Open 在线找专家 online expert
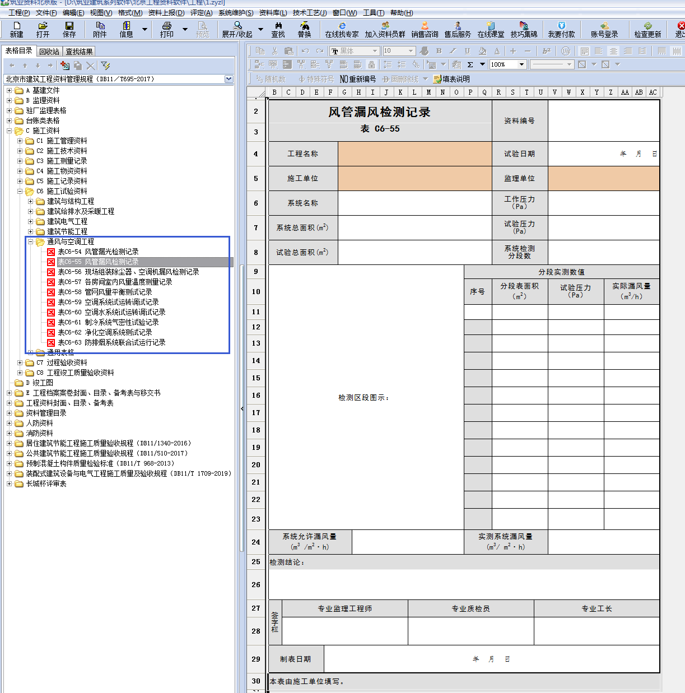The width and height of the screenshot is (685, 693). 342,29
